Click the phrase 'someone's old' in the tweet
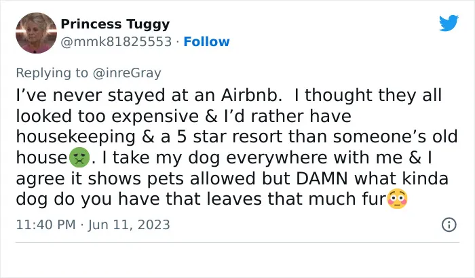 tap(396, 136)
